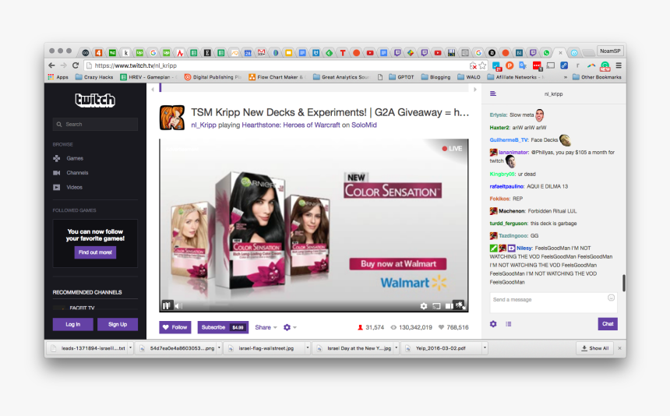Open the Share dropdown

[266, 327]
